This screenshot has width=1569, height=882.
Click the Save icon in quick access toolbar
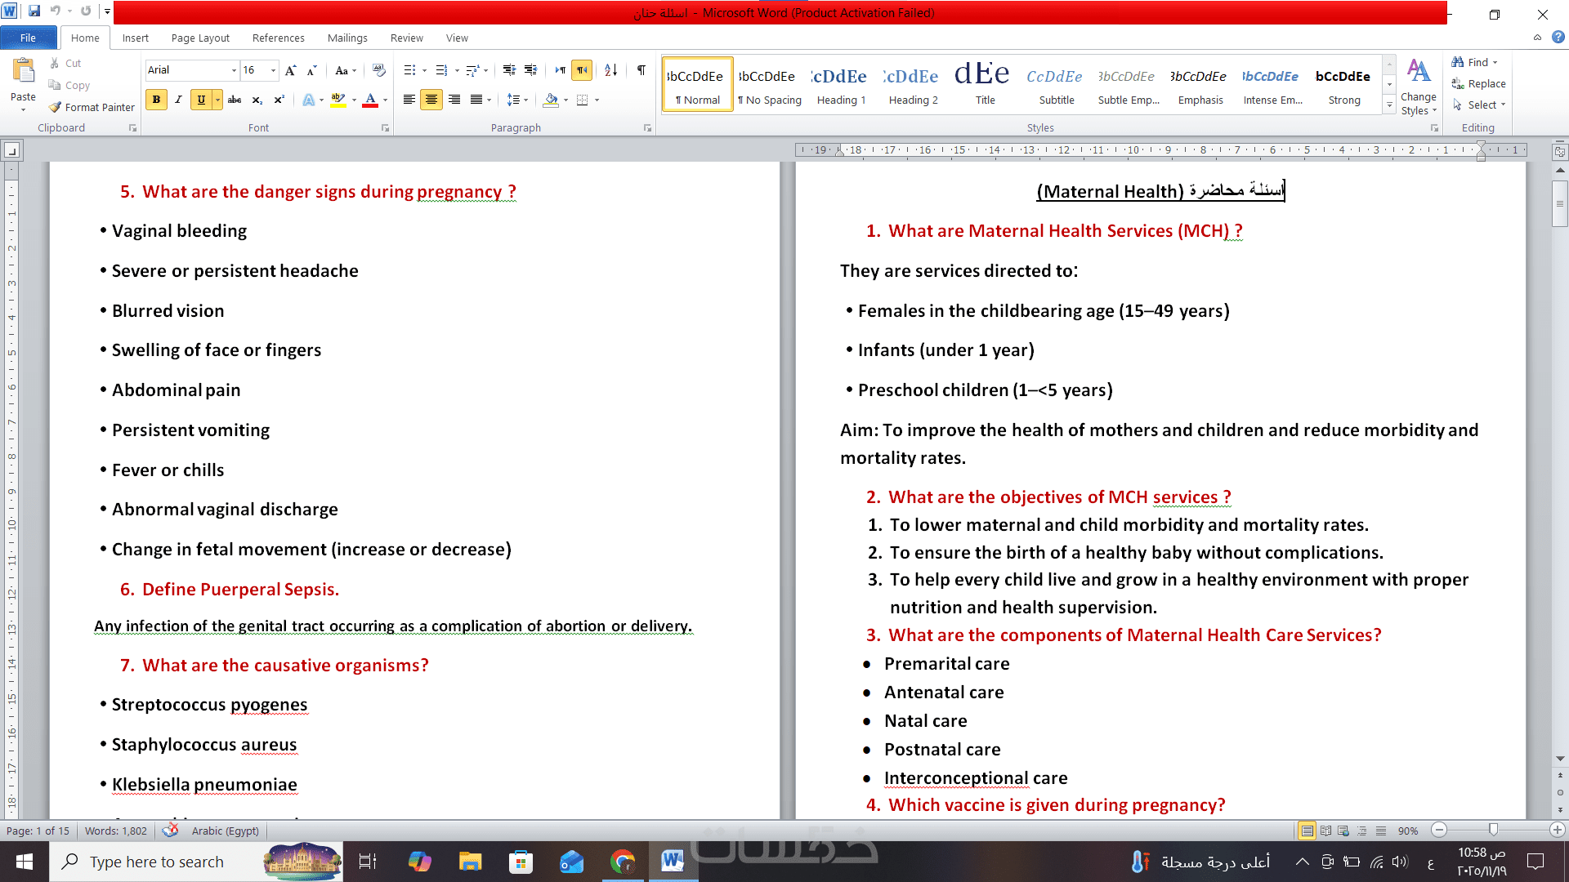point(34,11)
